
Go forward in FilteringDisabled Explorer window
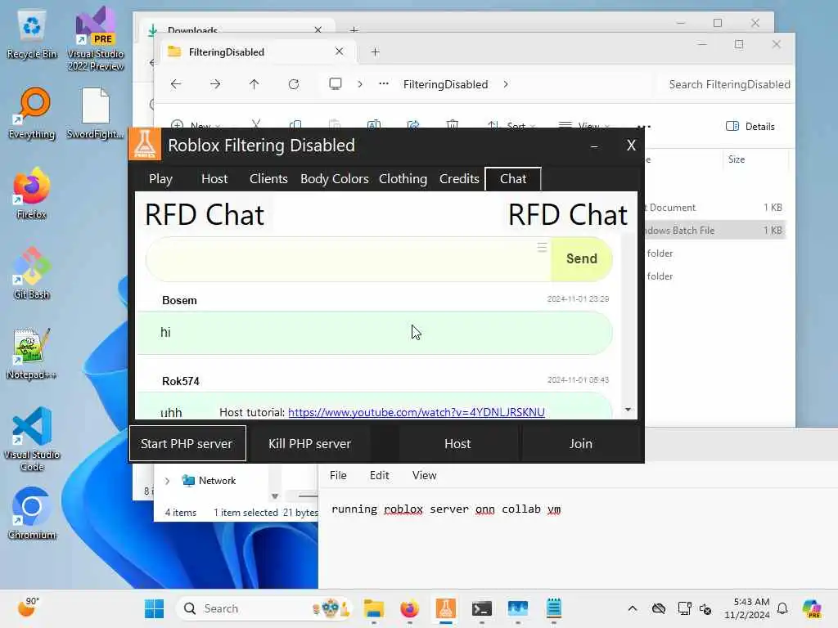click(x=215, y=84)
